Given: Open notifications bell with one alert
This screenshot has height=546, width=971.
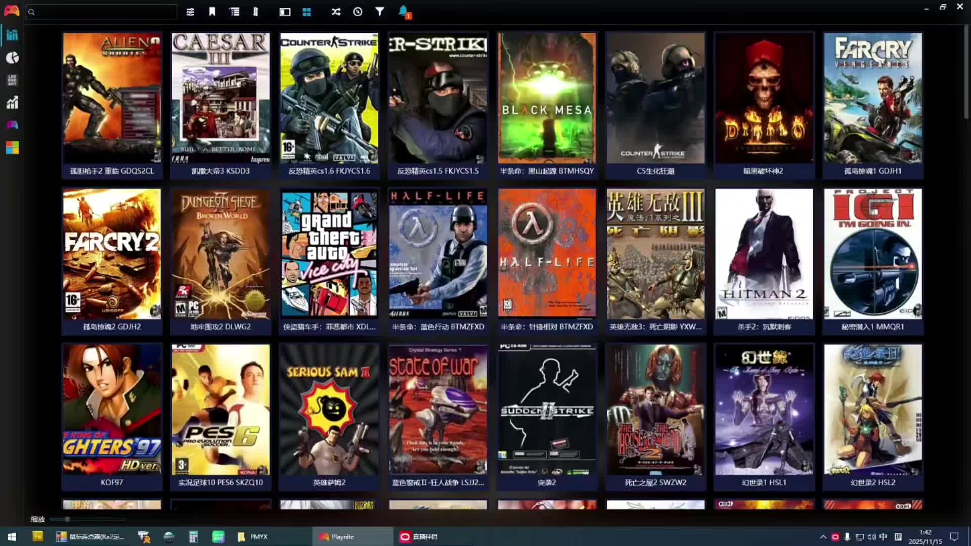Looking at the screenshot, I should point(404,12).
